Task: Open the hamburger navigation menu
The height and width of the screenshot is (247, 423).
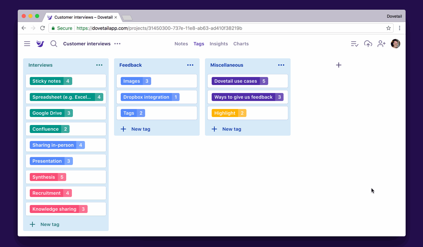Action: coord(27,44)
